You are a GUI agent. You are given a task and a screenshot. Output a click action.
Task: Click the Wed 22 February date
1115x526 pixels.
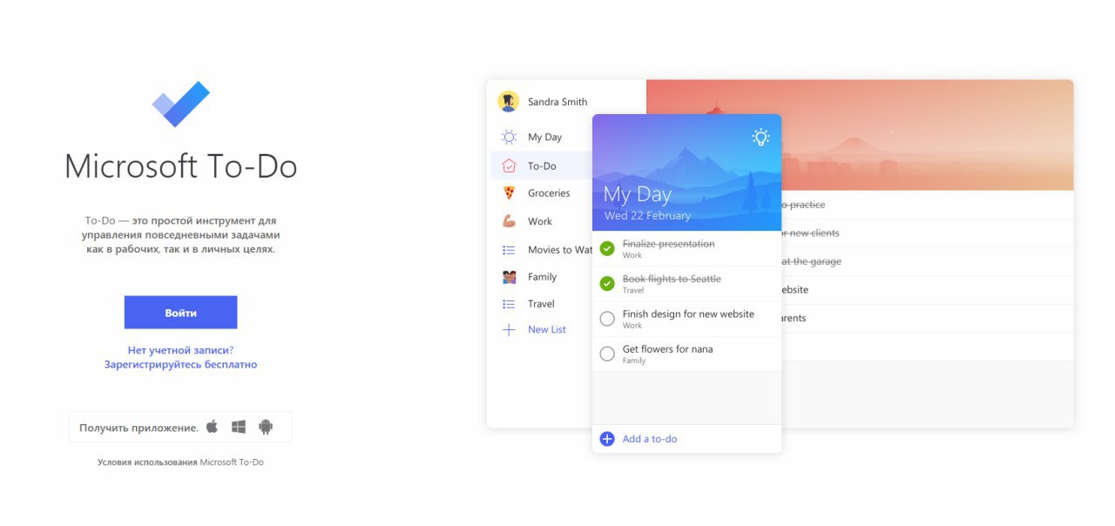(647, 216)
